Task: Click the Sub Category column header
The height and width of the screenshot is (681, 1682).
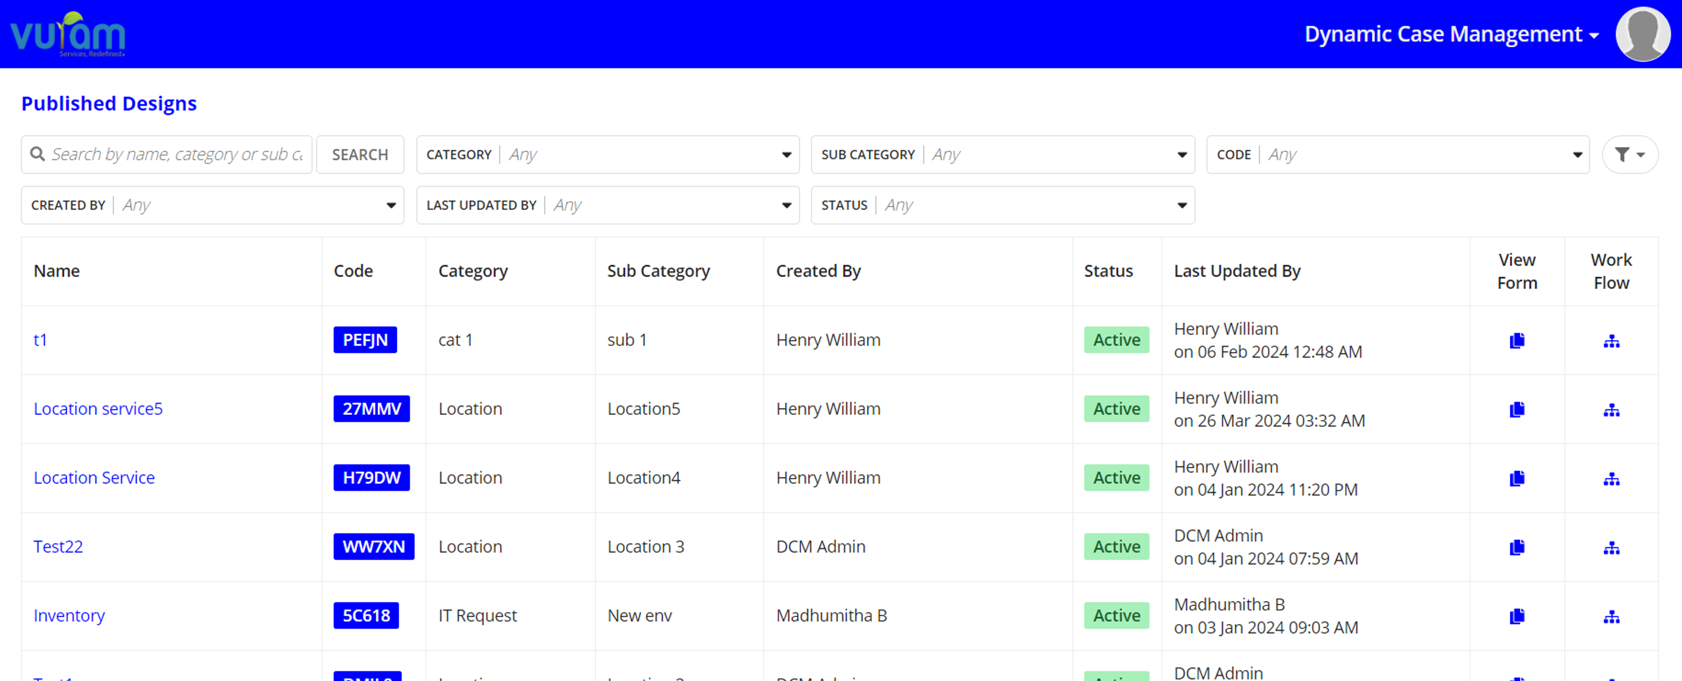Action: point(658,271)
